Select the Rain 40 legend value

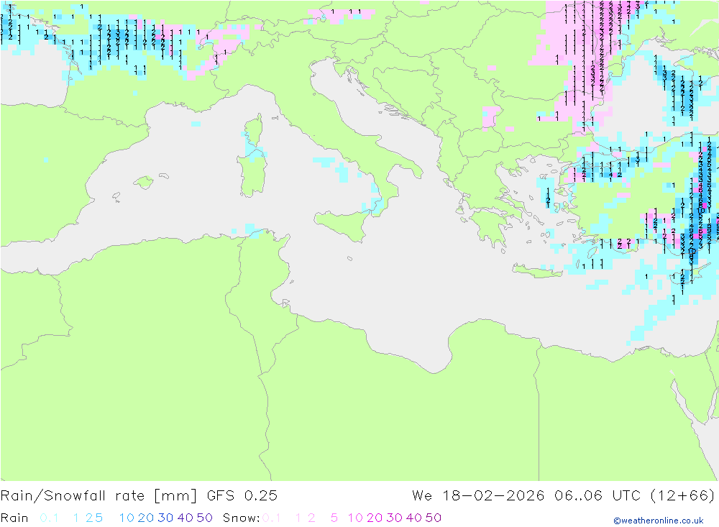tap(186, 518)
